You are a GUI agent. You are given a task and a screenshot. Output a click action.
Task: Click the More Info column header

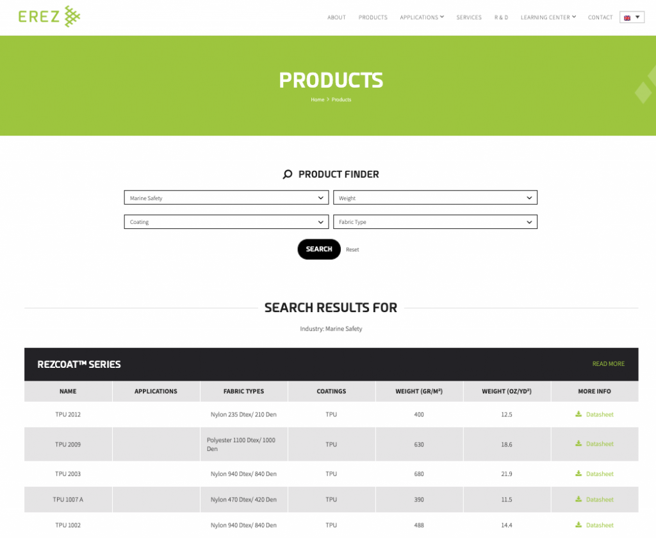click(594, 391)
